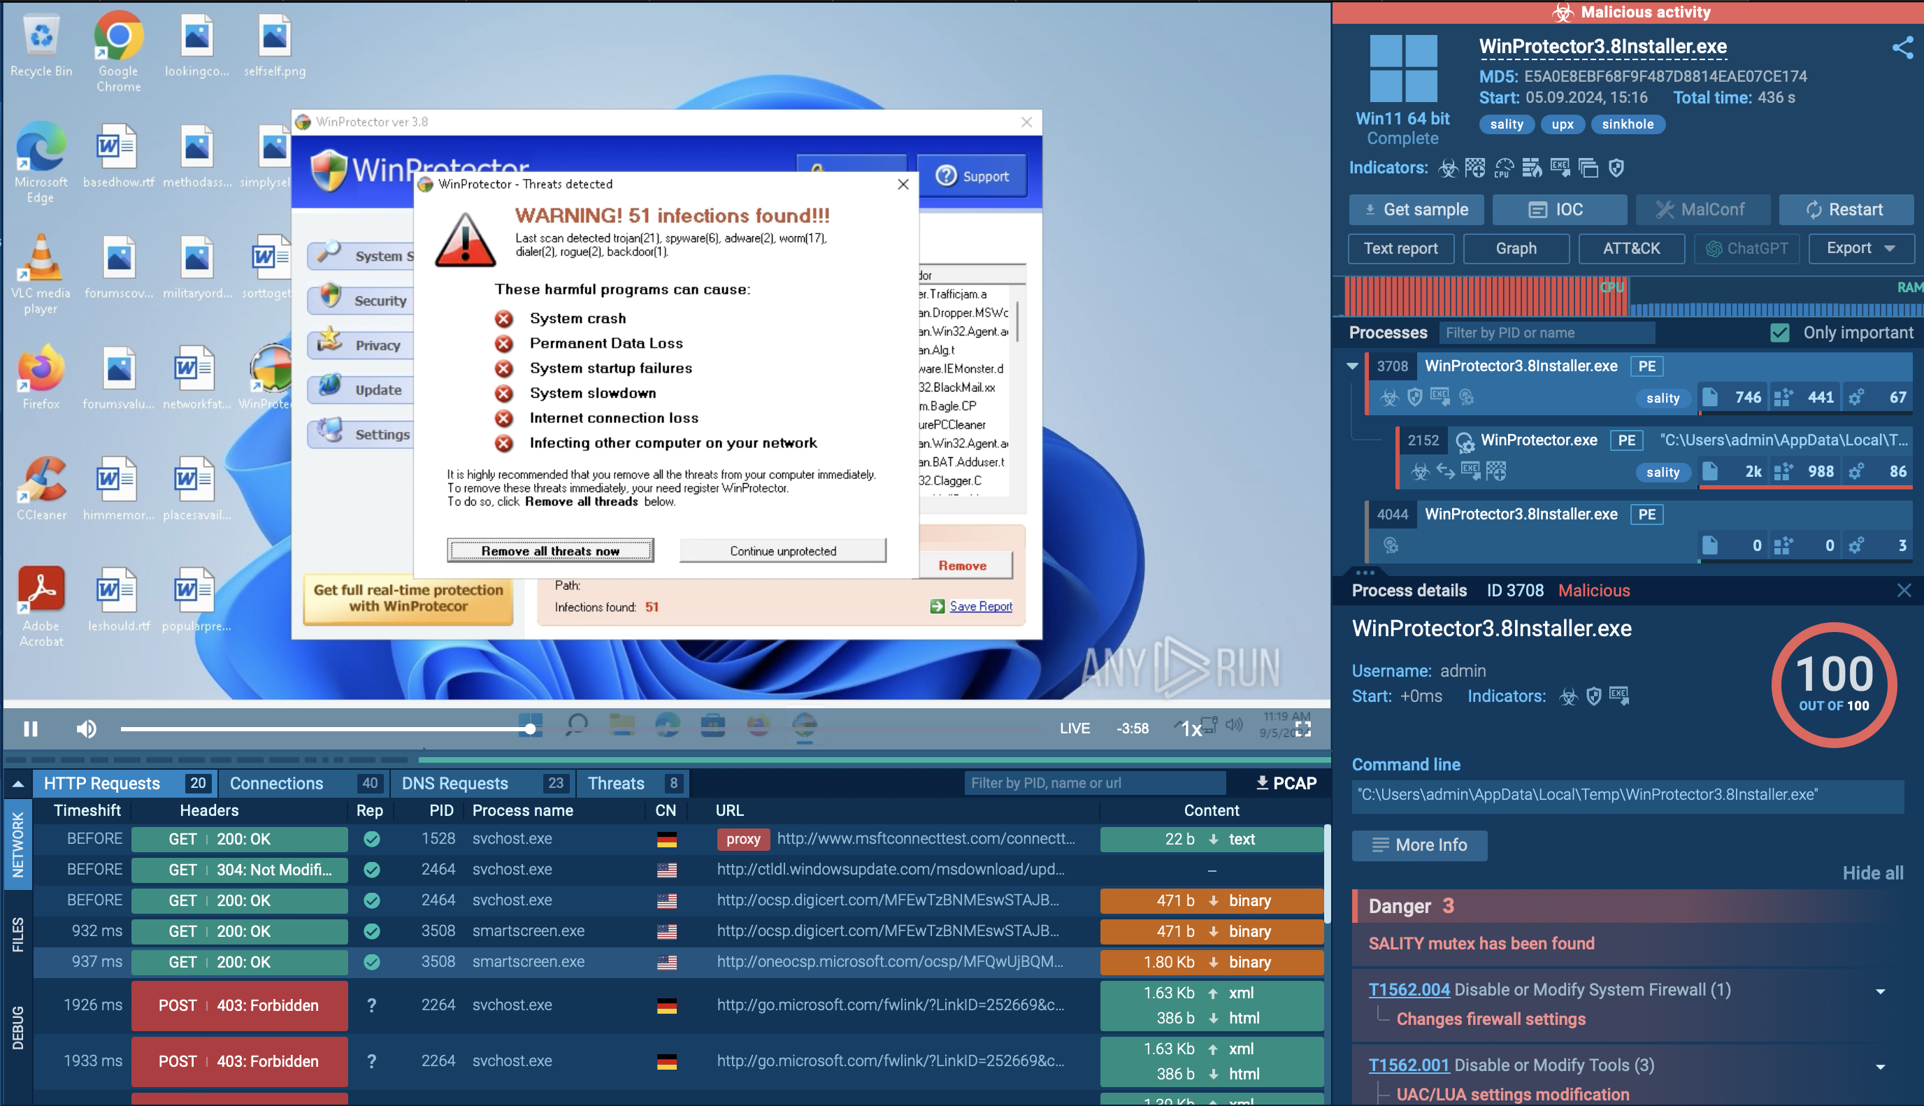
Task: Click the video progress slider handle
Action: tap(530, 728)
